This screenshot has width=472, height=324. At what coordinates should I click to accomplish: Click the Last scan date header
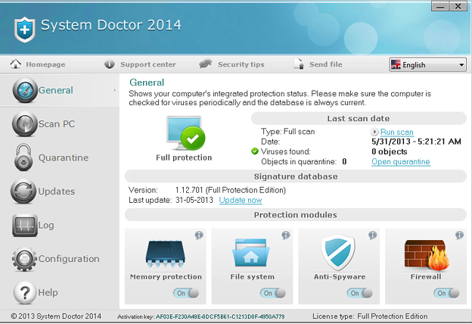[x=359, y=118]
